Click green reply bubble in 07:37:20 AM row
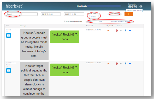The height and width of the screenshot is (99, 154). 65,70
